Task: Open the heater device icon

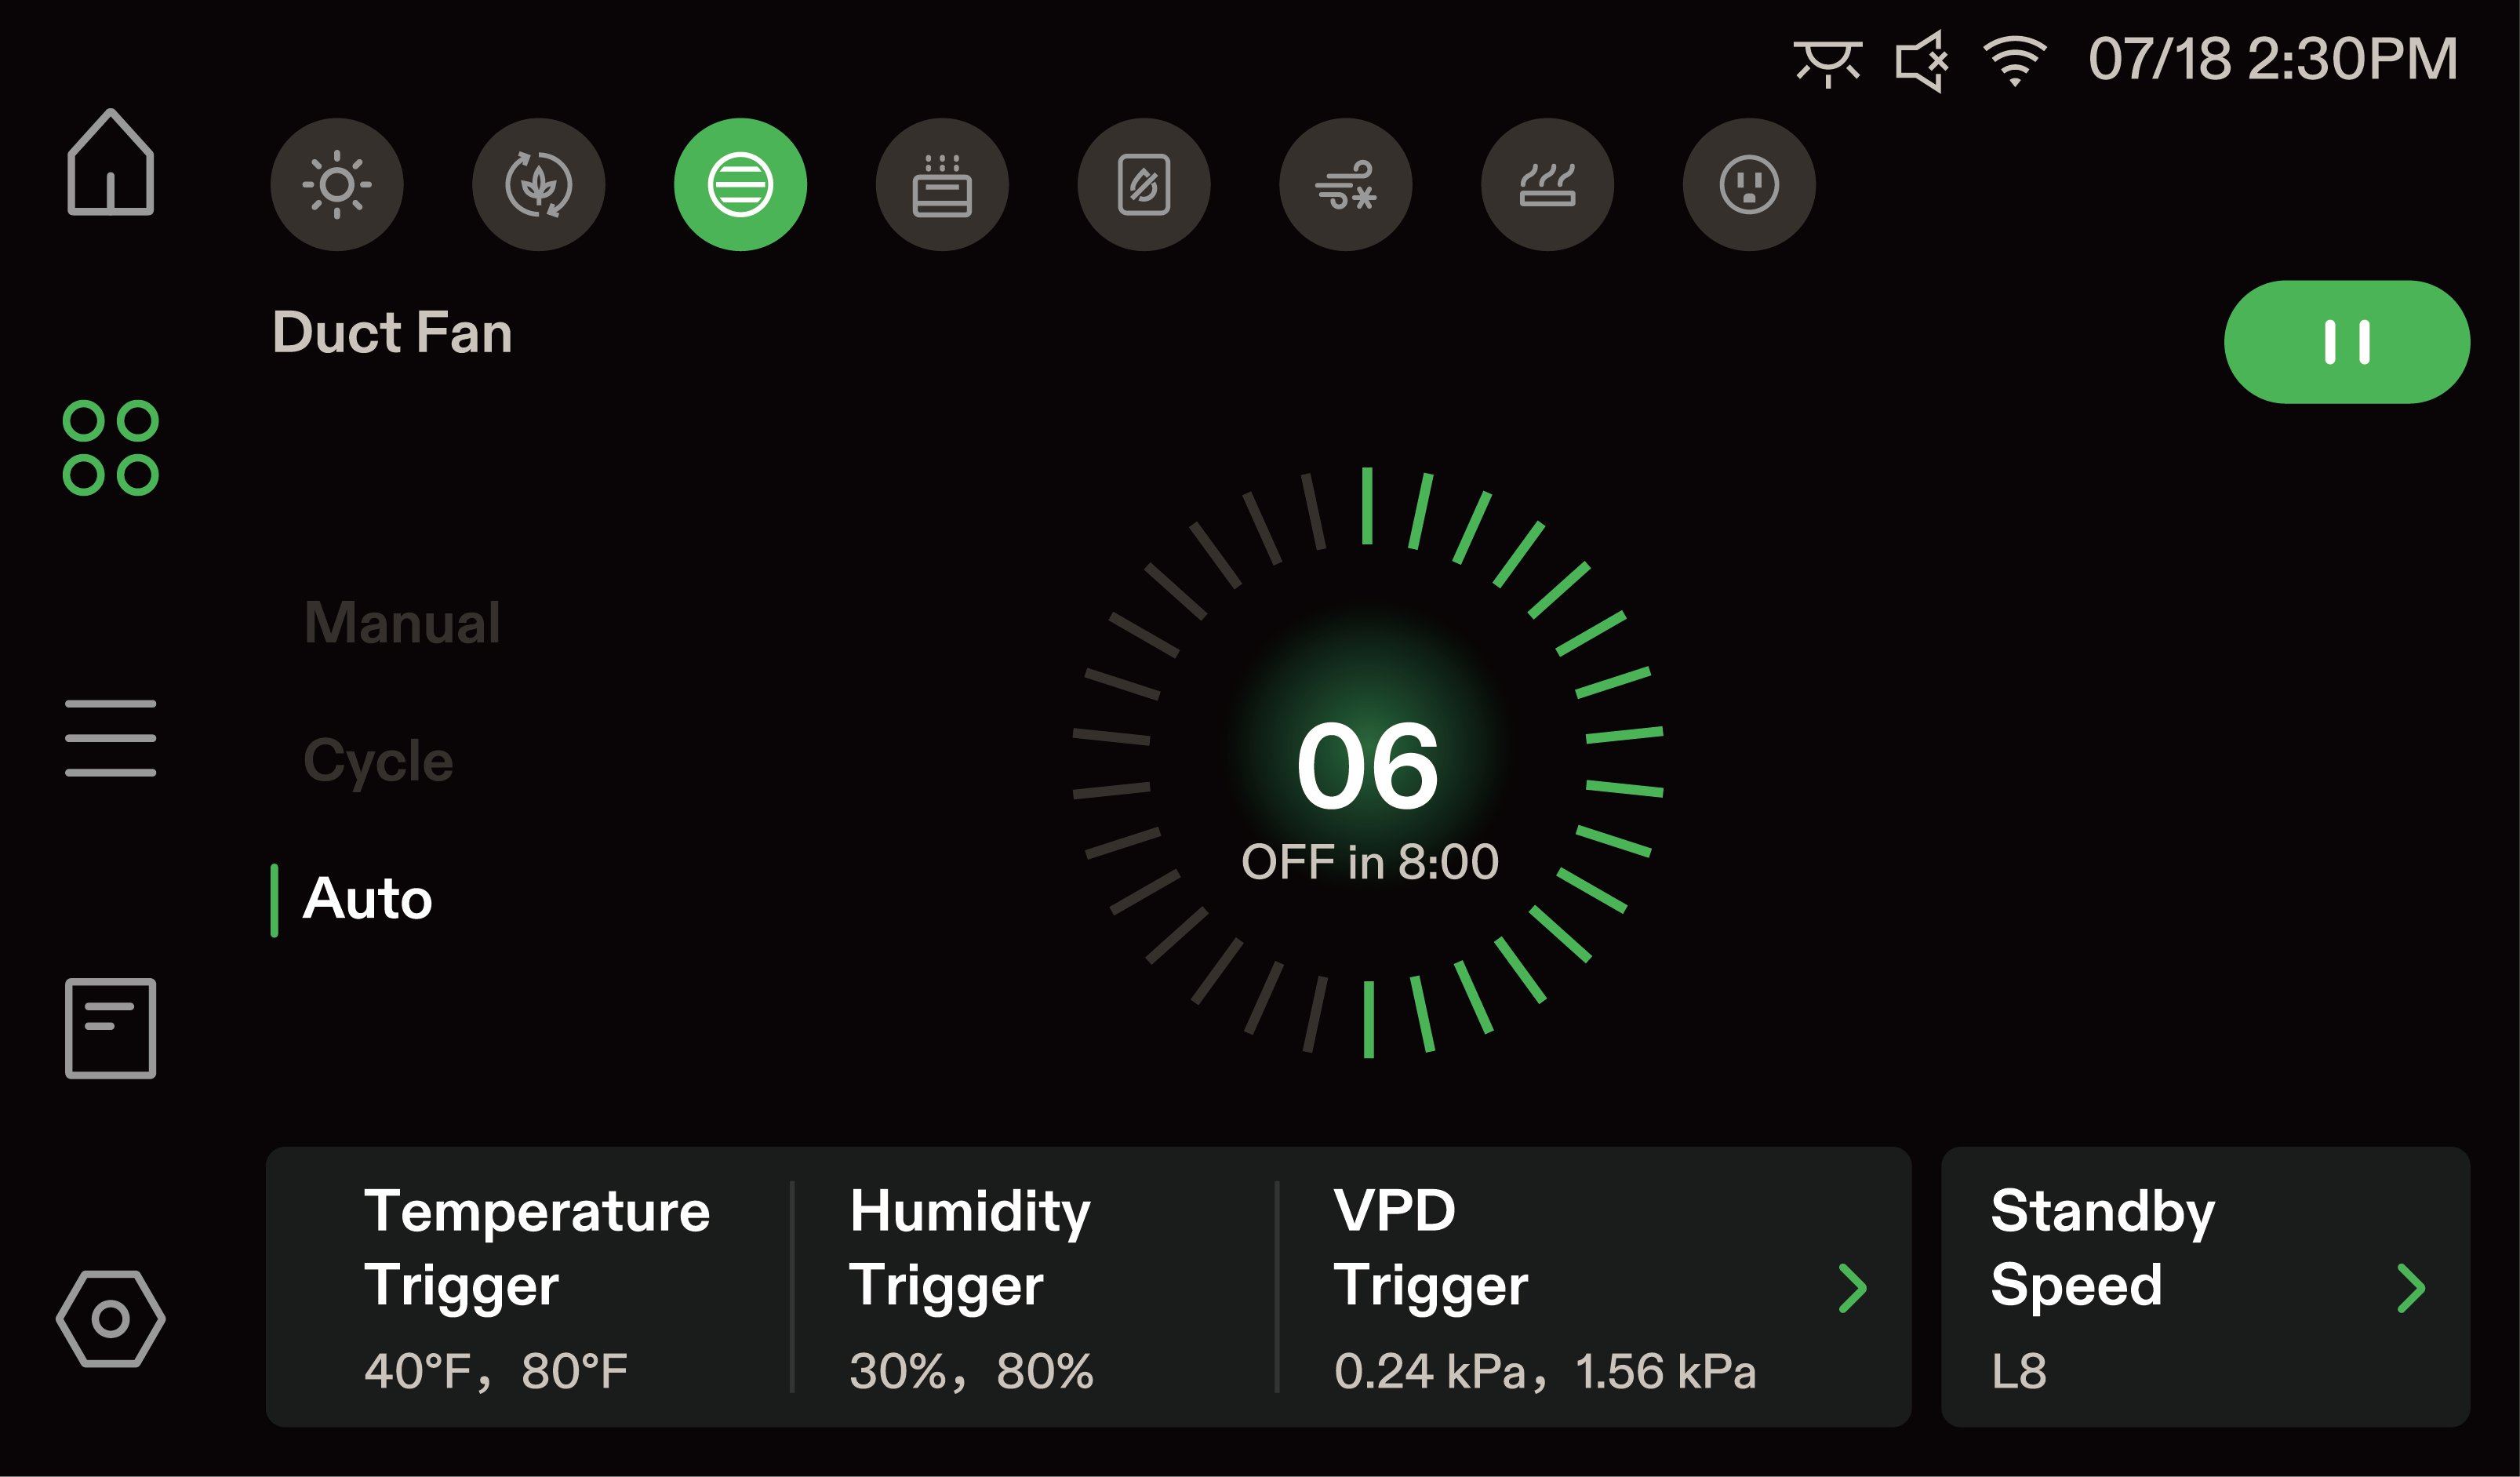Action: 1548,185
